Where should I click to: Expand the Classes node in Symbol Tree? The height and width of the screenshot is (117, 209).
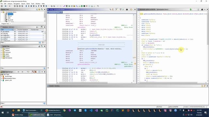point(1,56)
